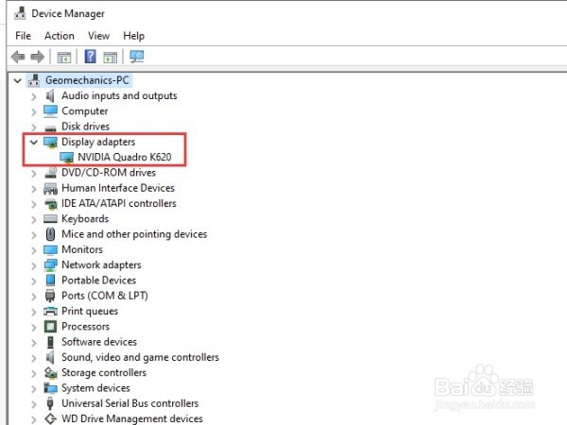Click the Universal Serial Bus controllers icon
567x425 pixels.
pos(50,403)
